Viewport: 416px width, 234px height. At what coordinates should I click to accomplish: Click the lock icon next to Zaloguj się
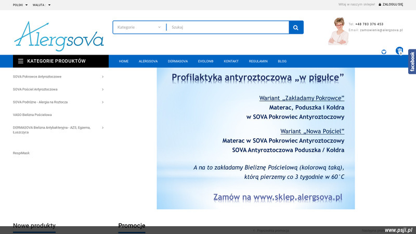point(380,5)
